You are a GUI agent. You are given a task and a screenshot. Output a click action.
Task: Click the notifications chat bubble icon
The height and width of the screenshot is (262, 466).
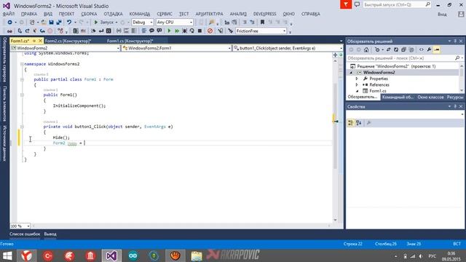[x=357, y=4]
